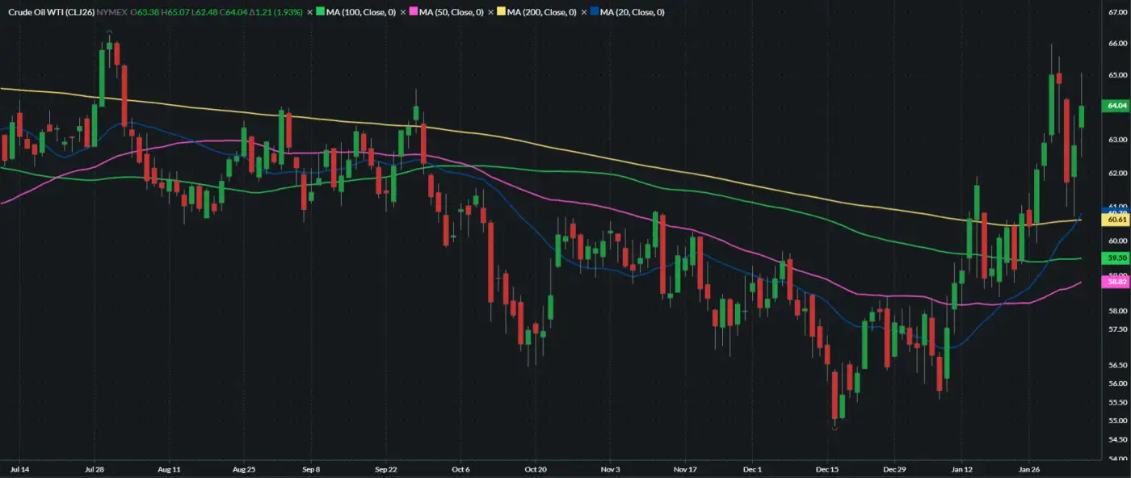The width and height of the screenshot is (1131, 478).
Task: Open the MA (20, Close, 0) legend label
Action: (633, 13)
